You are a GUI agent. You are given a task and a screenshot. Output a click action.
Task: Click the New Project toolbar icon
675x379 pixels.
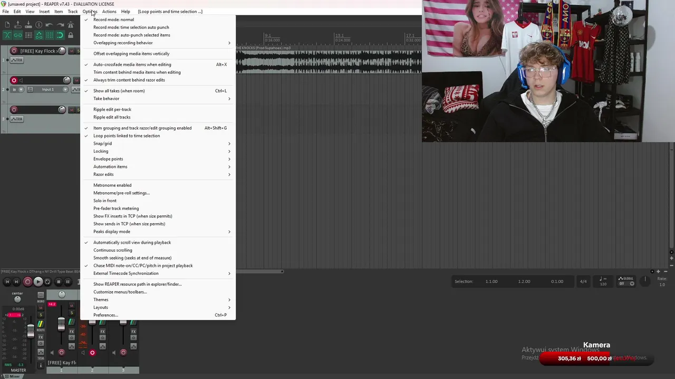click(x=7, y=25)
